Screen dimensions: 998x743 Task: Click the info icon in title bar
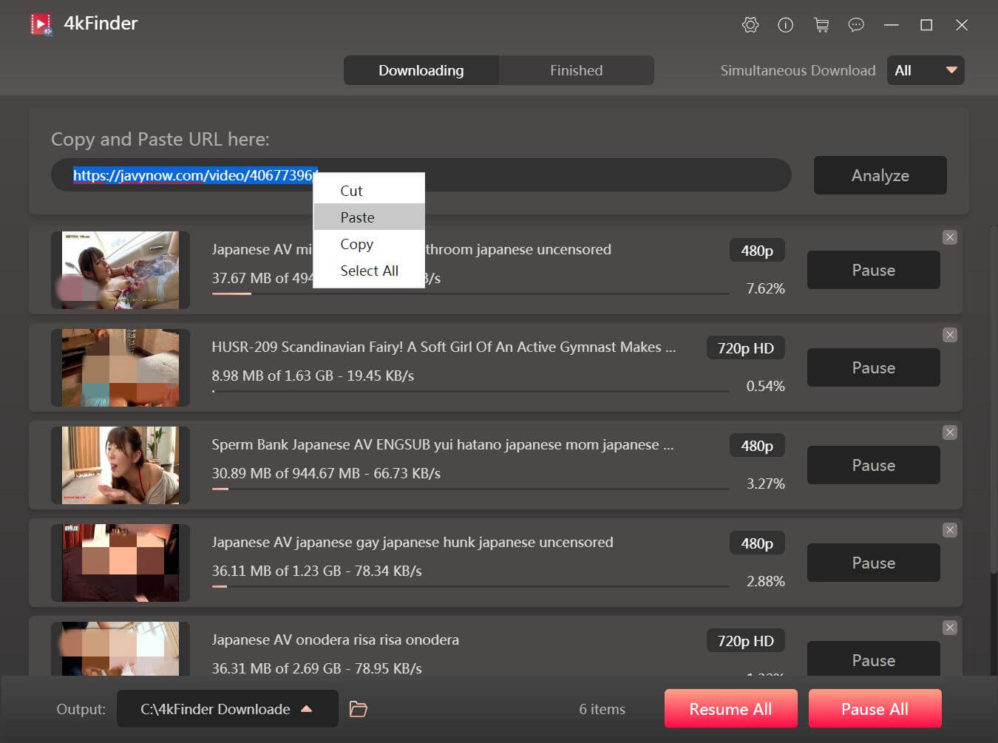785,25
